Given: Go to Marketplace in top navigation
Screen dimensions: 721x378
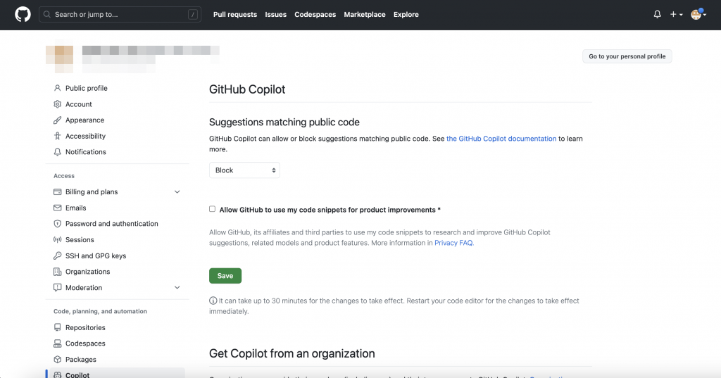Looking at the screenshot, I should pos(365,14).
